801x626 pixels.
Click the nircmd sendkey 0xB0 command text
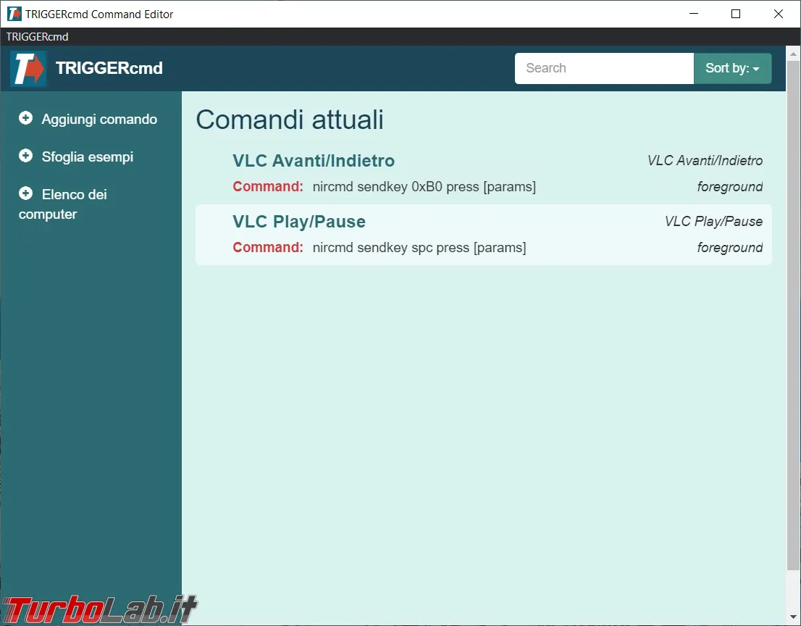(424, 187)
